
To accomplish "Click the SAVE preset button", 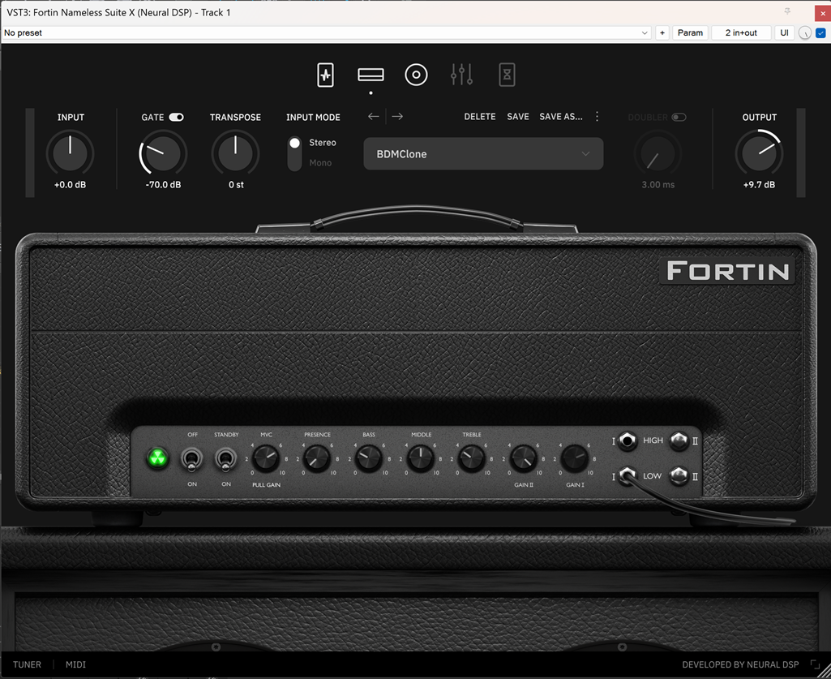I will point(518,117).
